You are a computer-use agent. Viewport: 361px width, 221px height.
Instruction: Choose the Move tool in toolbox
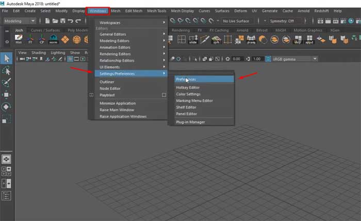point(7,95)
